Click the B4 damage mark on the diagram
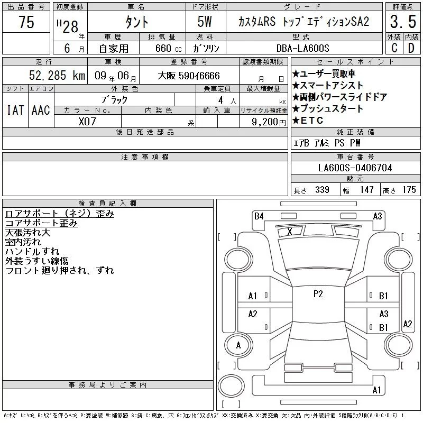This screenshot has width=423, height=423. click(x=259, y=216)
